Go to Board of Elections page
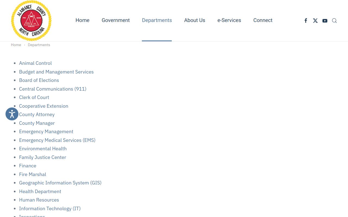This screenshot has height=217, width=348. point(39,80)
